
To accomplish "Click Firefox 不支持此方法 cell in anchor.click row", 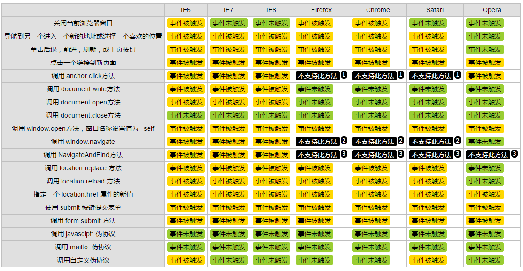I will click(318, 76).
